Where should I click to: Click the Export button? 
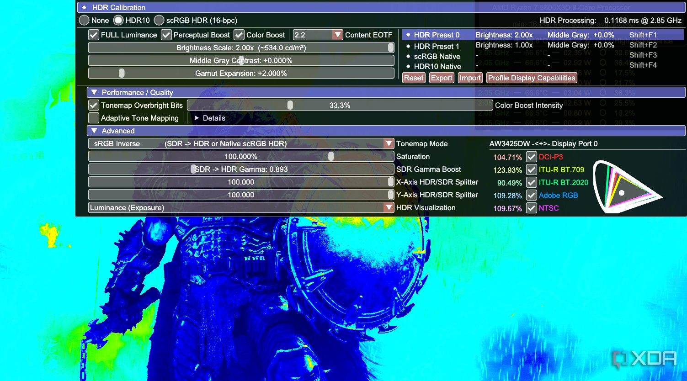442,78
